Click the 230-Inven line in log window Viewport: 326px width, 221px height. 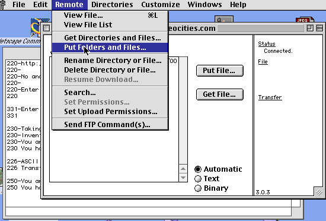pyautogui.click(x=24, y=135)
